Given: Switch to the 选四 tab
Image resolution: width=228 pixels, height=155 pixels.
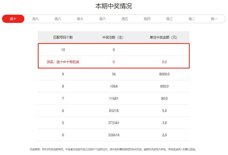Looking at the screenshot, I should [147, 19].
